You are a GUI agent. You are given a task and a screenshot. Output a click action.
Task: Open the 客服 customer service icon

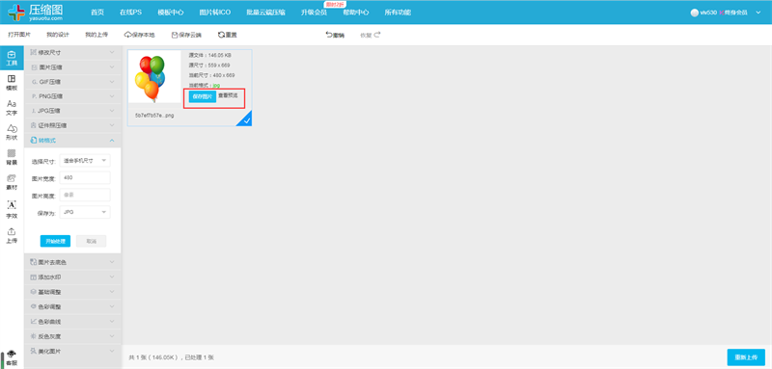pyautogui.click(x=12, y=358)
